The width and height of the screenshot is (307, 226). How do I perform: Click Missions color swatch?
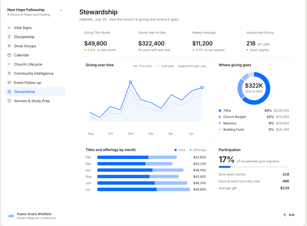pos(220,123)
